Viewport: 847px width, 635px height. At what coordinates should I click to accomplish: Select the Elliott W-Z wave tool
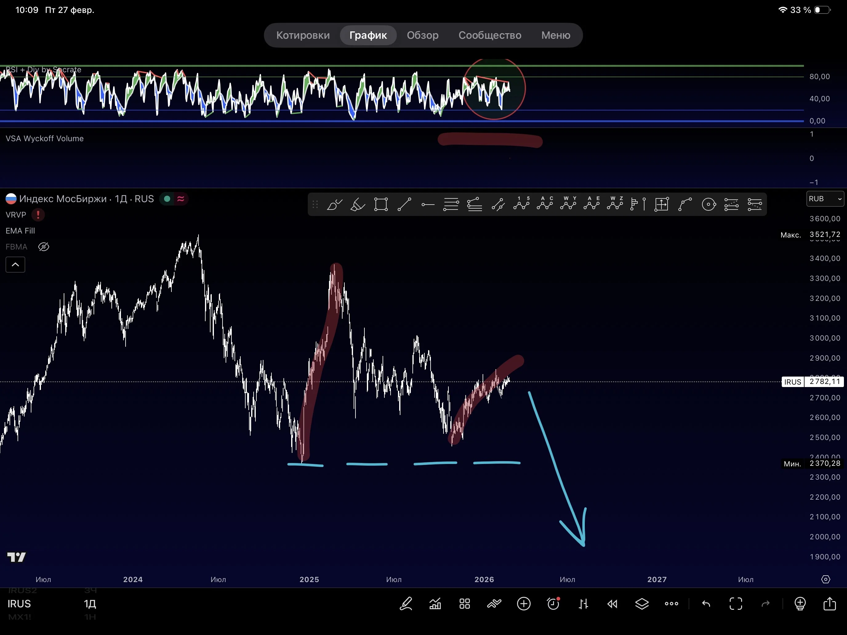(615, 203)
